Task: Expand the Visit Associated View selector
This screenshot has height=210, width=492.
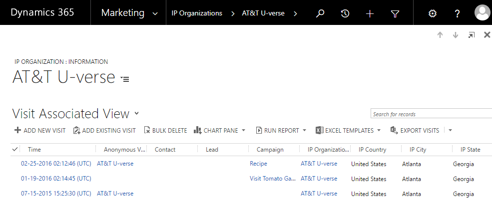Action: click(136, 113)
